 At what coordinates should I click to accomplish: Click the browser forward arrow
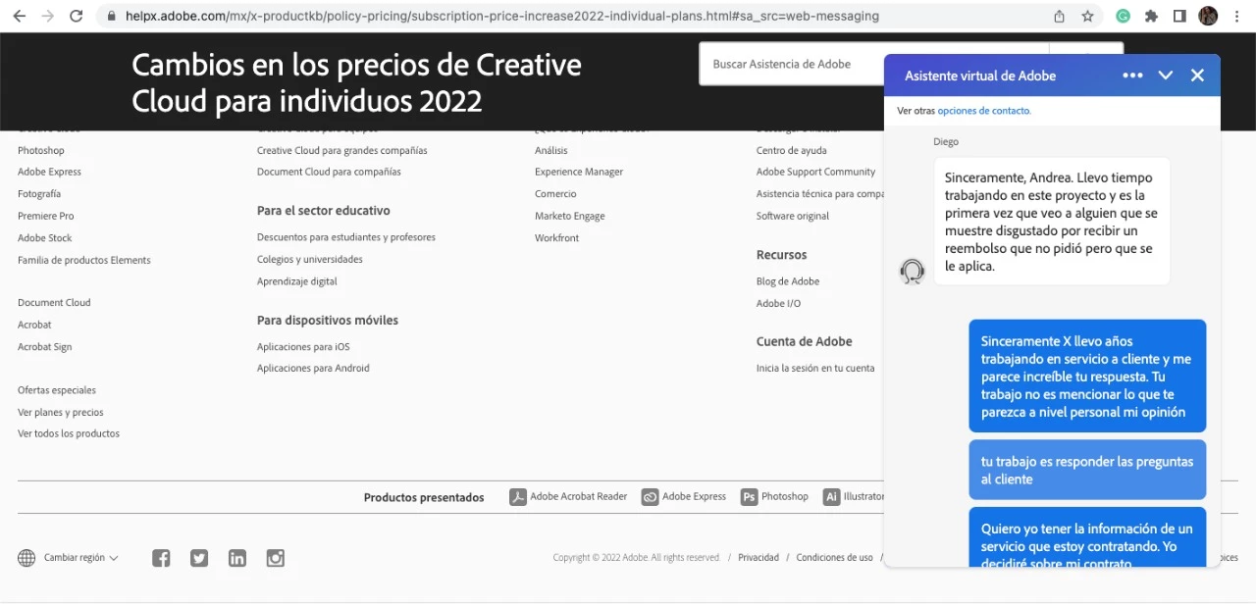[47, 17]
